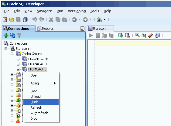Image resolution: width=171 pixels, height=126 pixels.
Task: Click the Forward navigation arrow icon
Action: point(85,20)
